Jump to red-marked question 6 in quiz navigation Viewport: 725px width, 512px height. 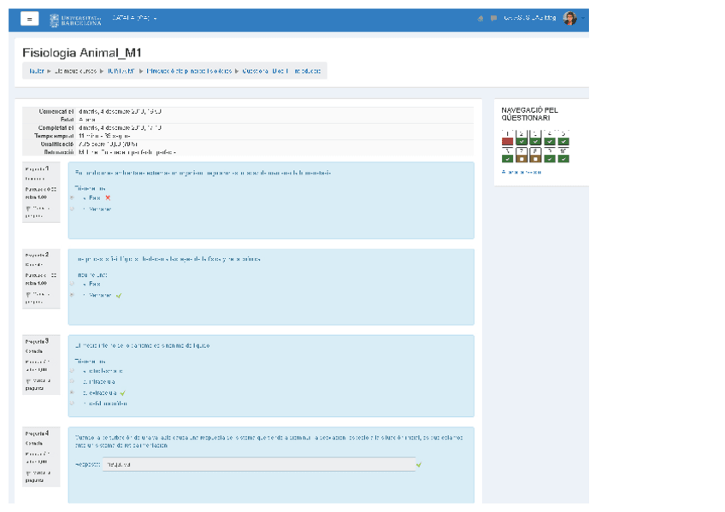(508, 156)
